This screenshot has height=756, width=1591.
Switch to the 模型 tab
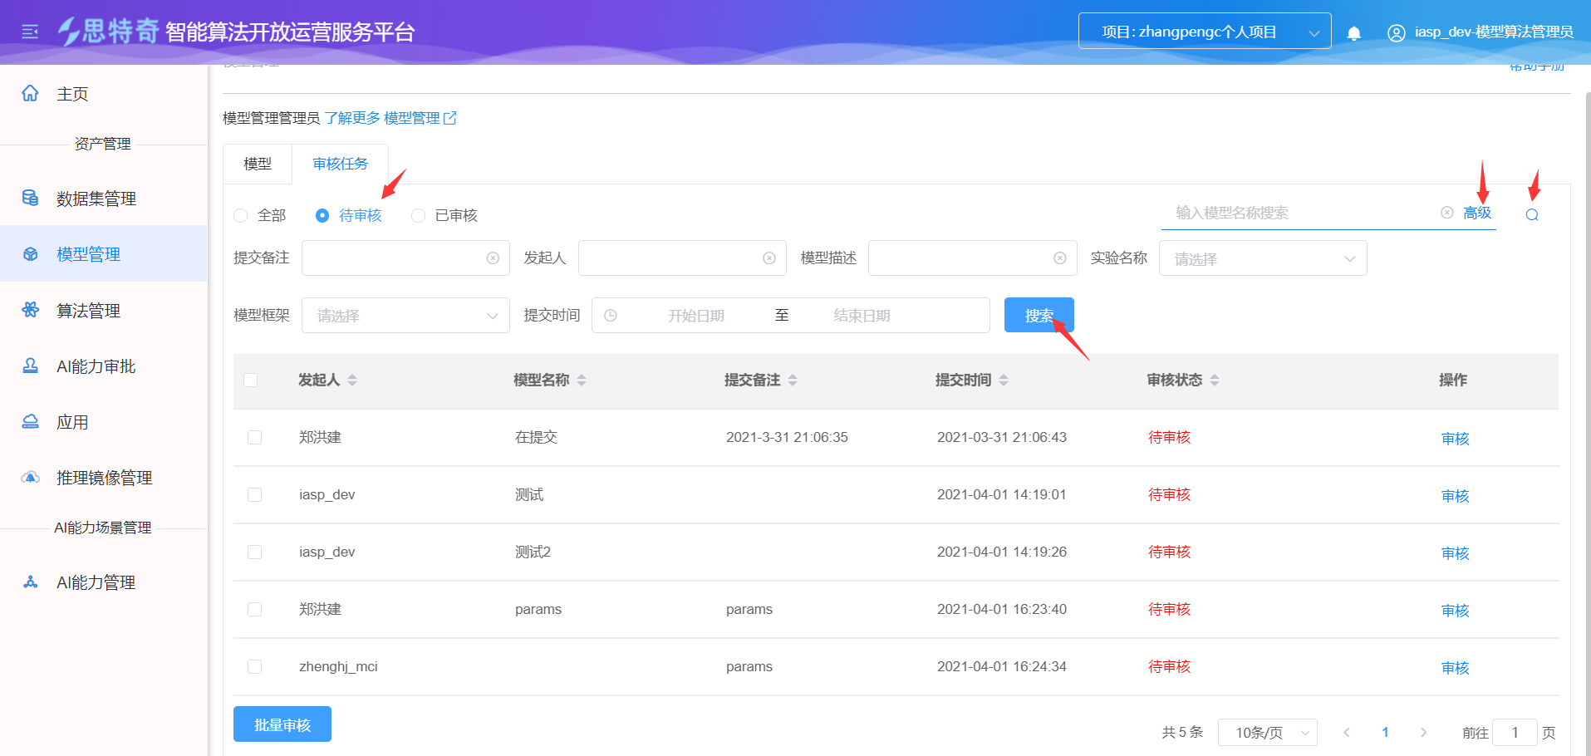[258, 164]
